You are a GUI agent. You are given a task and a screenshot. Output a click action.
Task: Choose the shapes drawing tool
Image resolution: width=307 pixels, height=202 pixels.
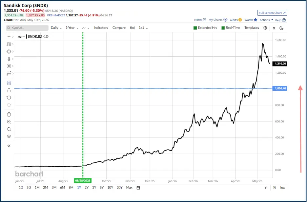coord(9,52)
